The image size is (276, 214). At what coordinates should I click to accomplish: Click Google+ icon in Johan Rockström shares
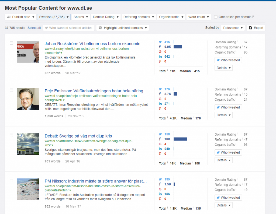(160, 52)
